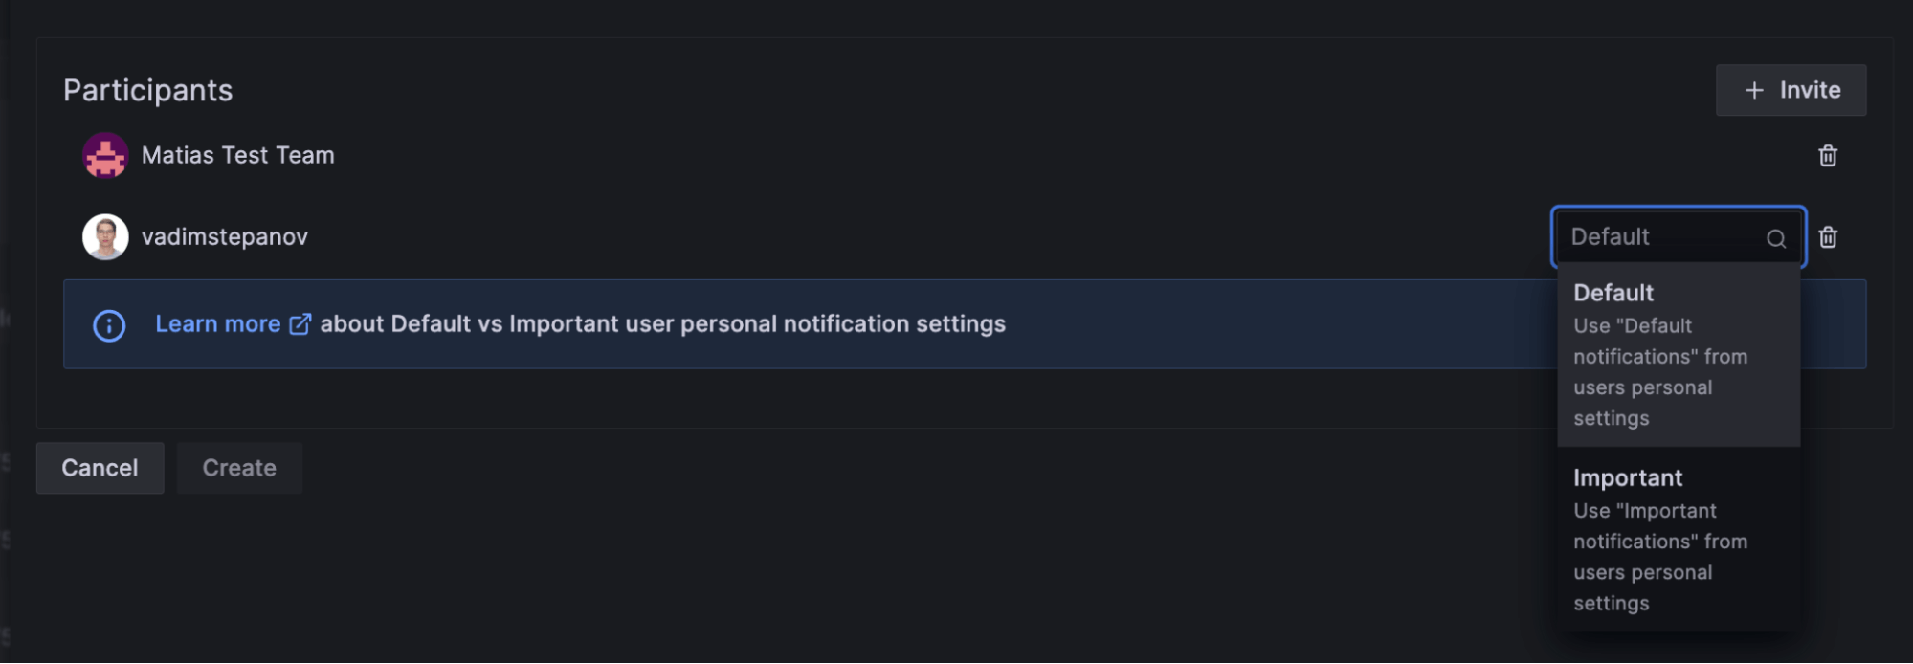The width and height of the screenshot is (1913, 664).
Task: Open the Learn more link
Action: 218,324
